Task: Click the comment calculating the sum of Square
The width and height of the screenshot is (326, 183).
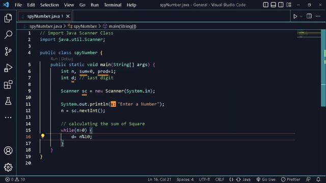Action: click(103, 124)
